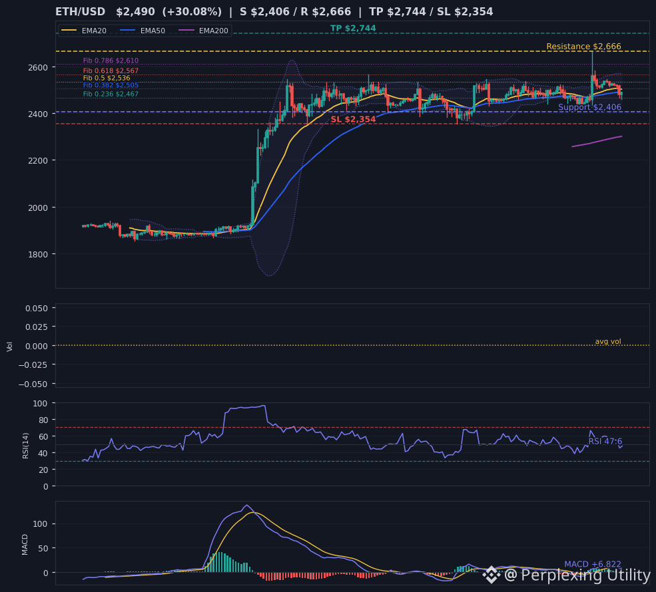Click the EMA200 purple legend line
This screenshot has height=592, width=656.
[186, 31]
